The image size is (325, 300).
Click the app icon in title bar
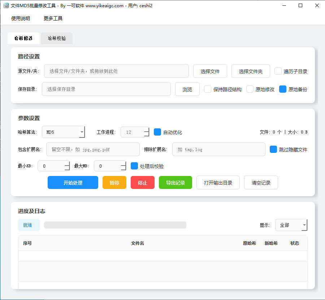6,5
